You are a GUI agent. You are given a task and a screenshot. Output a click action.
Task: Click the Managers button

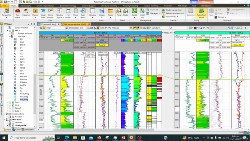click(x=153, y=13)
